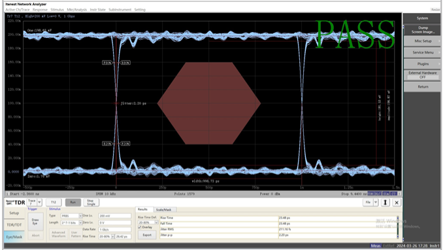The height and width of the screenshot is (250, 443).
Task: Click the Stop Single button
Action: coord(91,202)
